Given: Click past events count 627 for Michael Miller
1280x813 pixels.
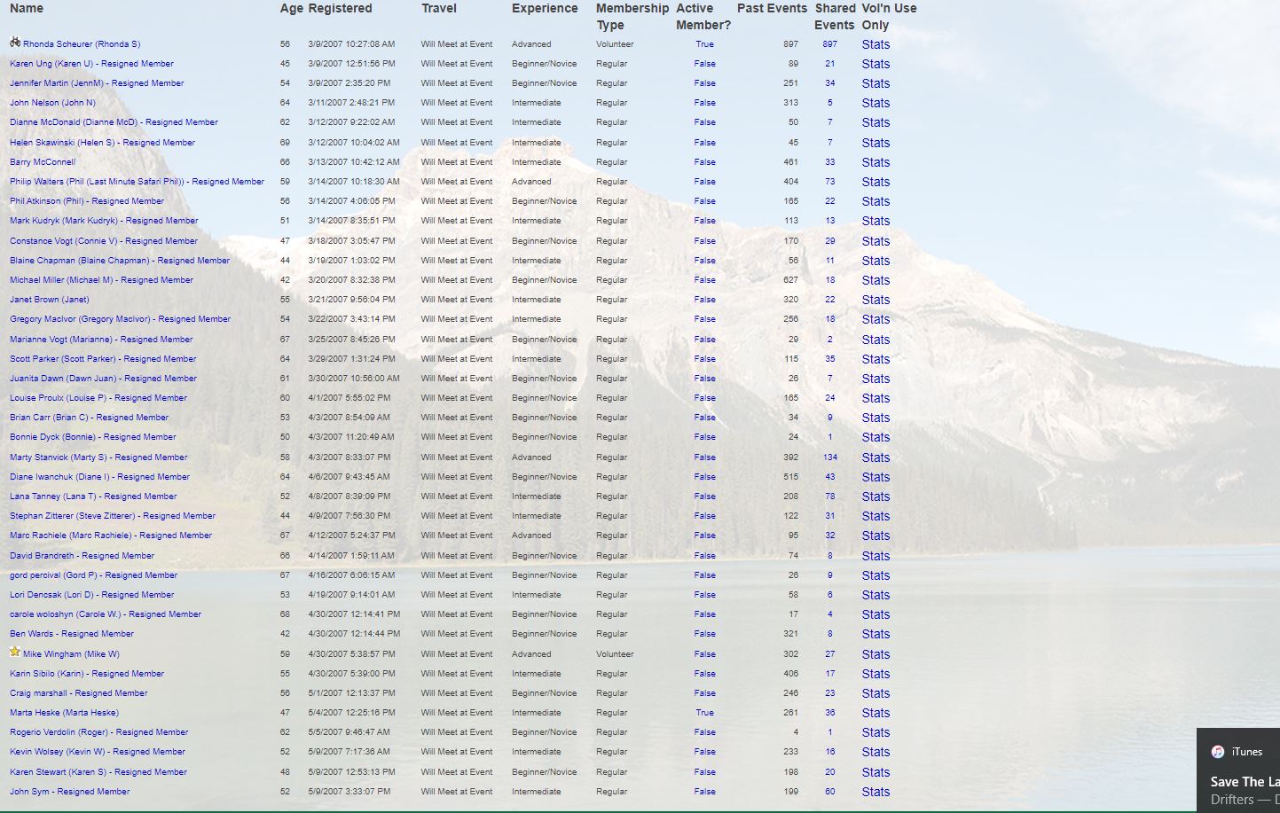Looking at the screenshot, I should click(x=790, y=280).
